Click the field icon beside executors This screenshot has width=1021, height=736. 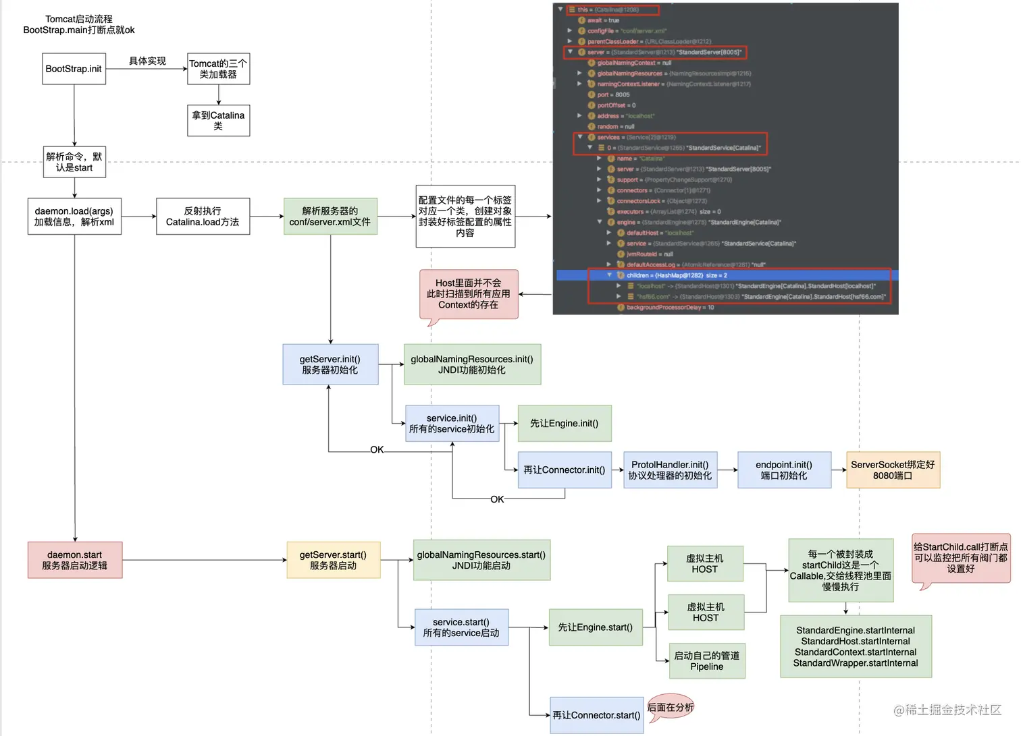[611, 211]
